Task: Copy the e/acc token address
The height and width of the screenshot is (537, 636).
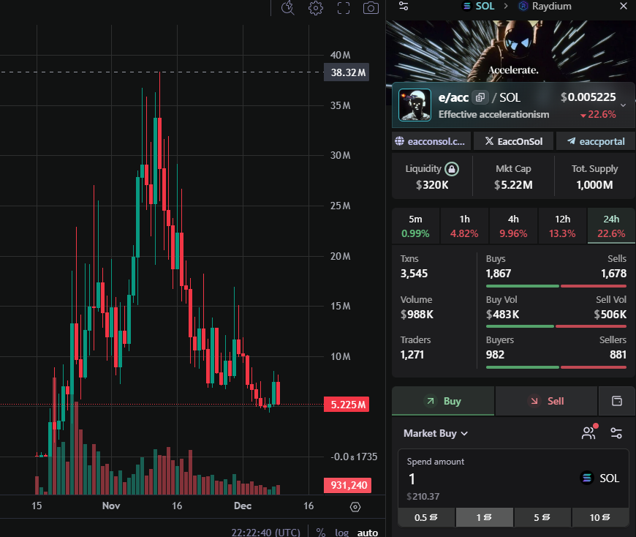Action: point(480,97)
